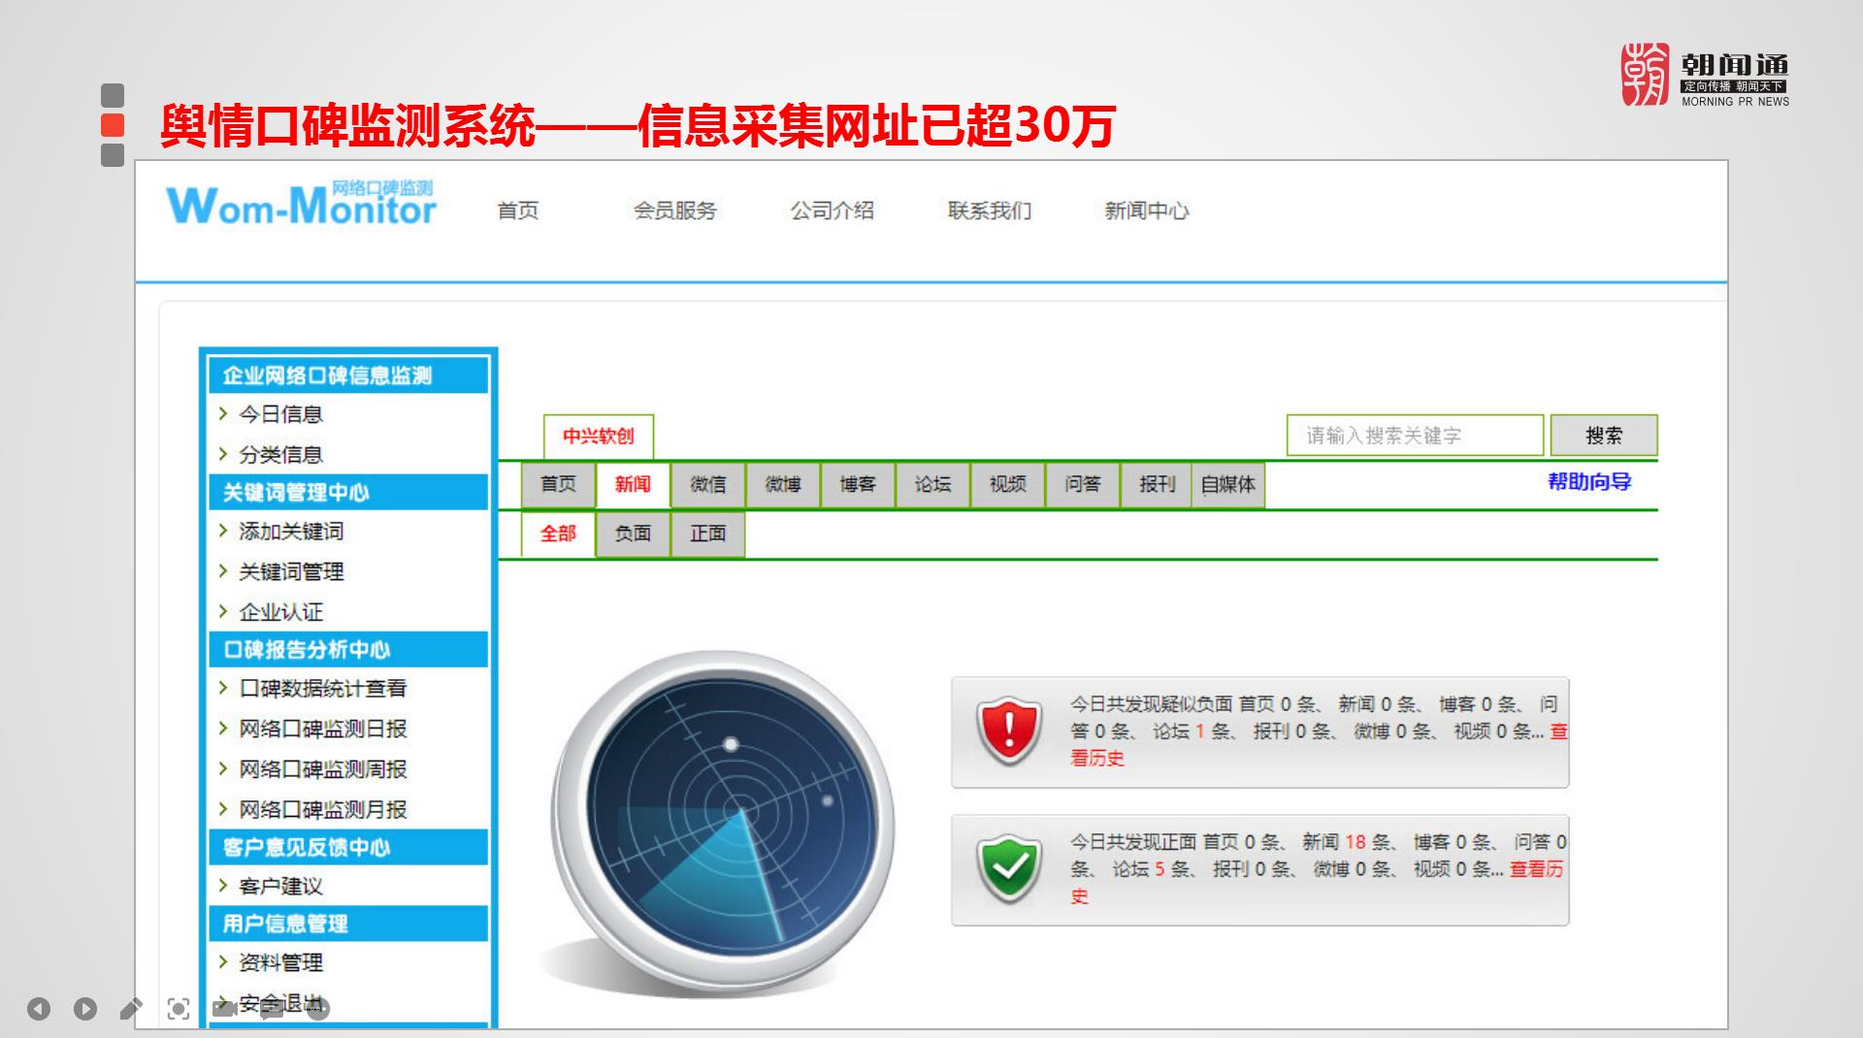Click the 企业网络口碑信息监测 section header
The height and width of the screenshot is (1038, 1863).
(348, 375)
